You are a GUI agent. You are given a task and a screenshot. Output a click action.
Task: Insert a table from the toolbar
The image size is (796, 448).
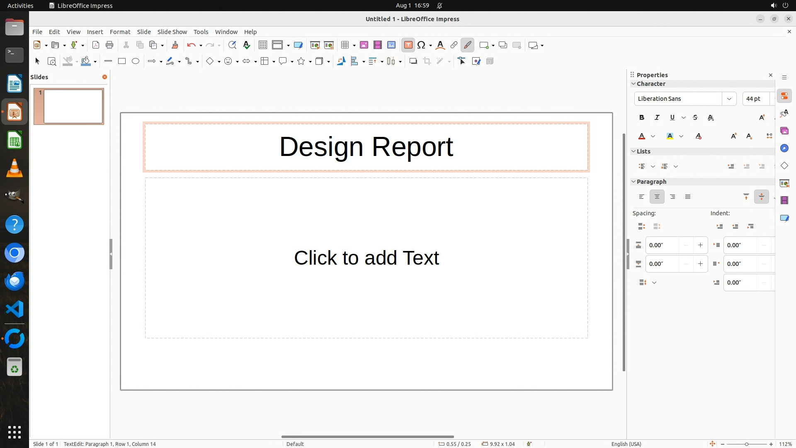(x=345, y=45)
